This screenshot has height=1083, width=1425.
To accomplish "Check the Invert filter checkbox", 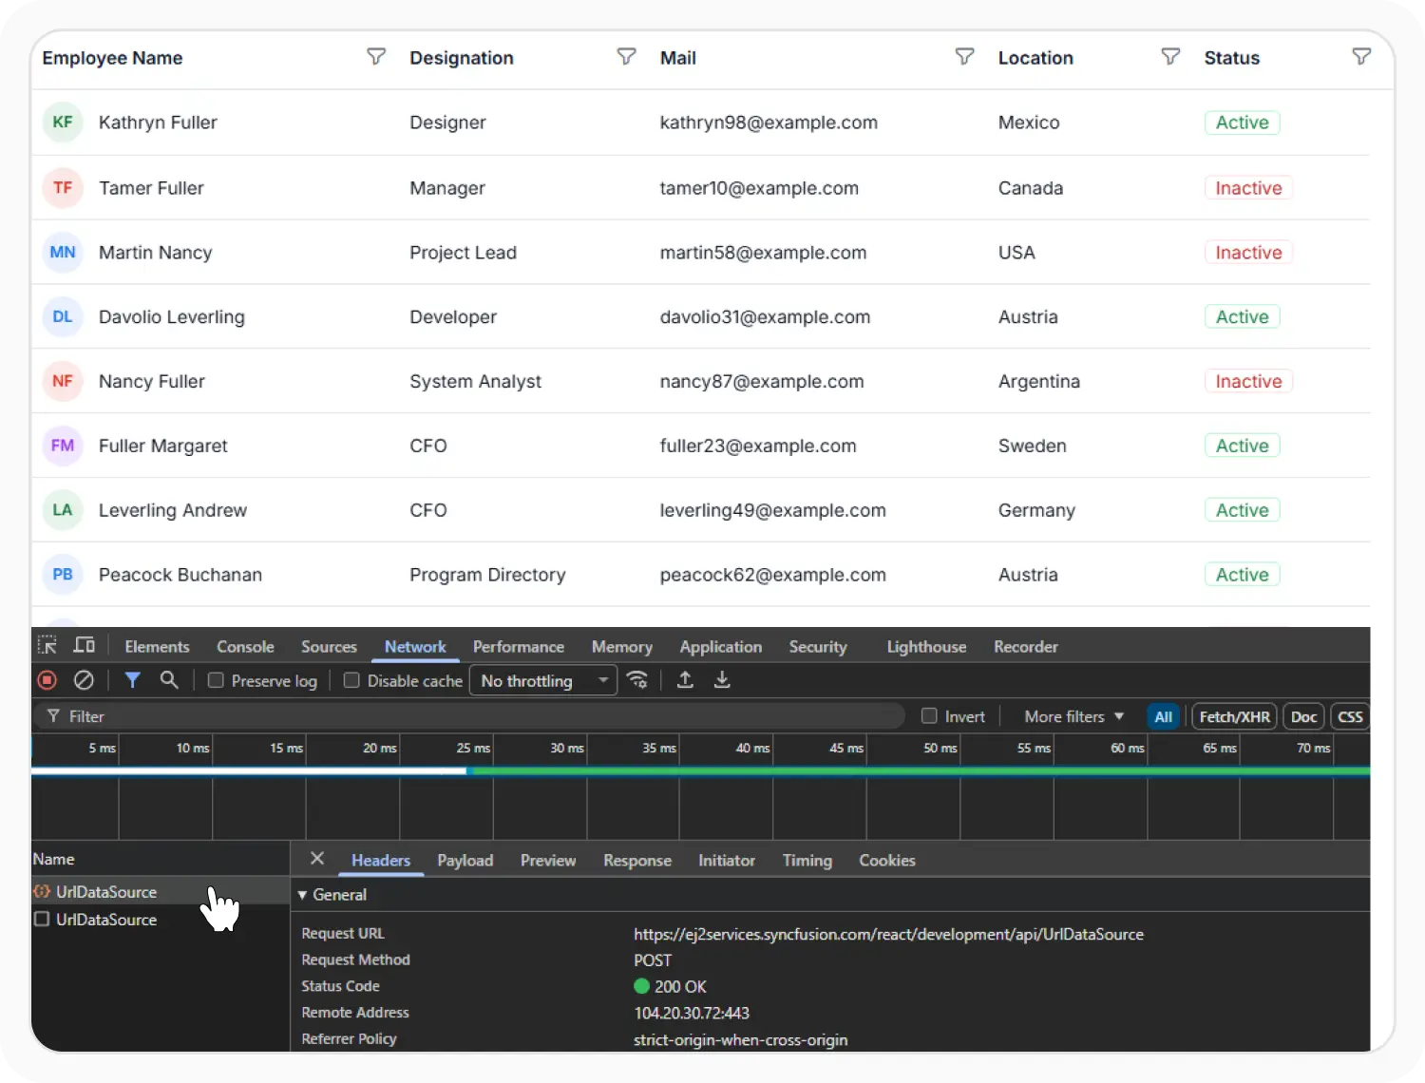I will [x=929, y=716].
